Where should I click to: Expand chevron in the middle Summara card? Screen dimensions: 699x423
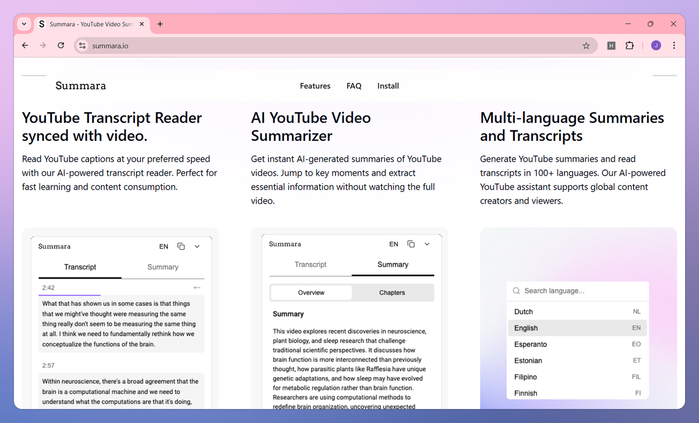pyautogui.click(x=427, y=244)
